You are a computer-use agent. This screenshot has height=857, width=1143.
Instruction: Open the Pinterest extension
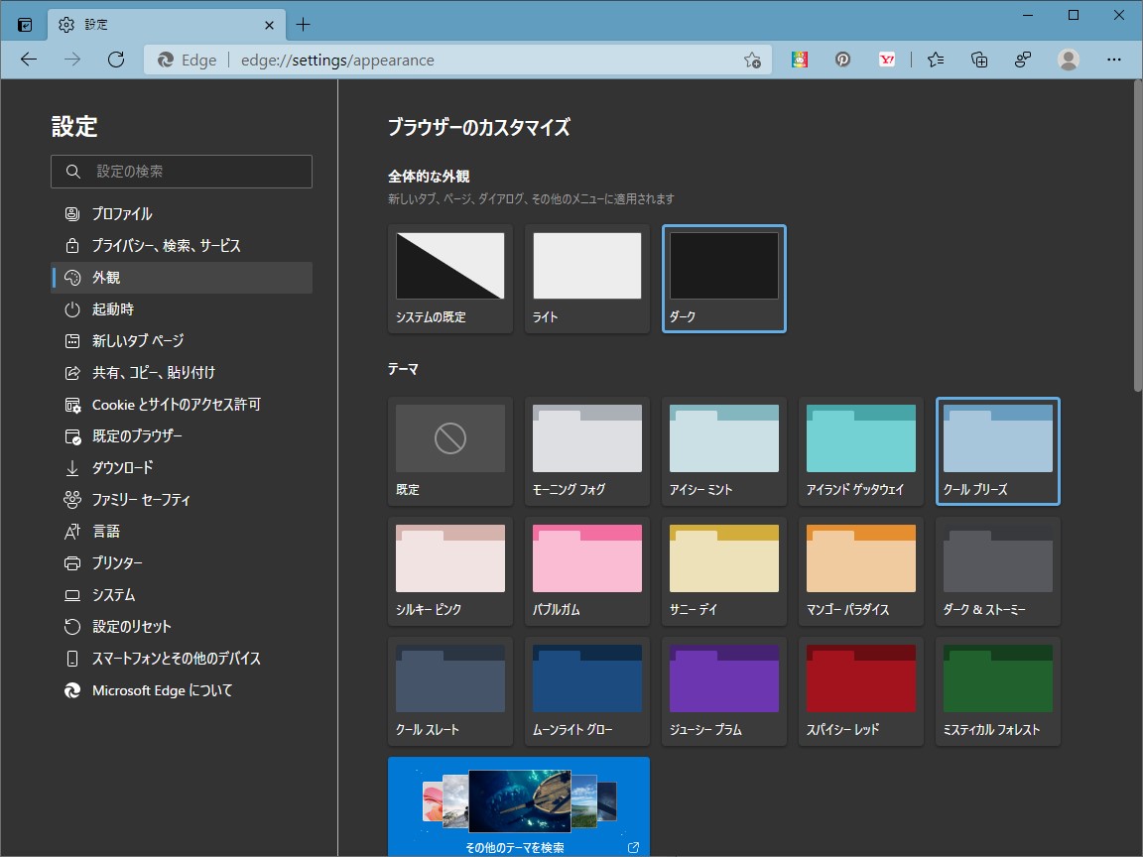tap(842, 60)
